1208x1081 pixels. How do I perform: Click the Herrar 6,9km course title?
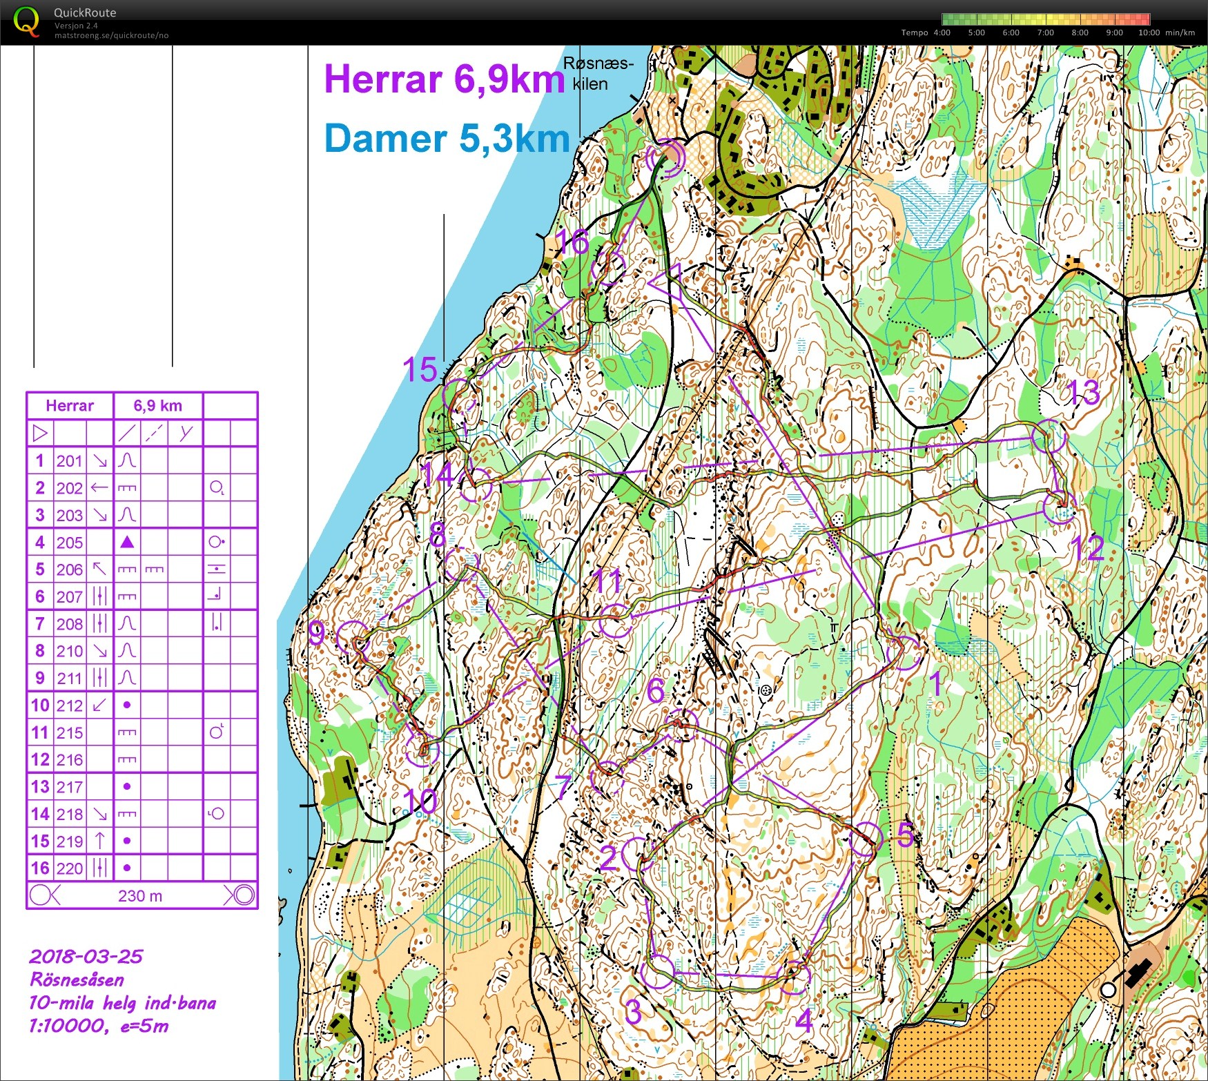pyautogui.click(x=445, y=79)
